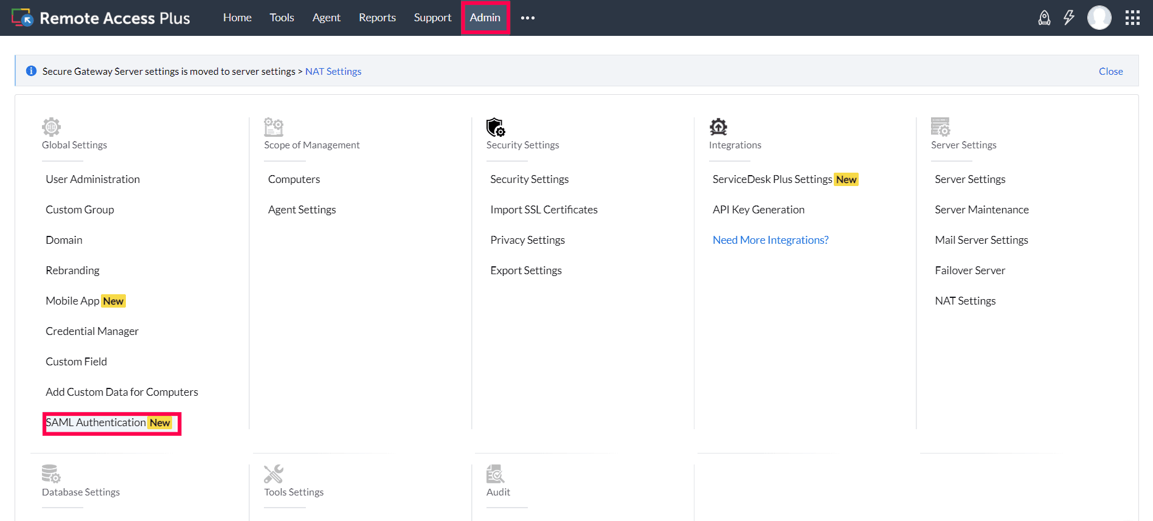Click the rocket quick launch icon
Screen dimensions: 1153x521
(1044, 18)
